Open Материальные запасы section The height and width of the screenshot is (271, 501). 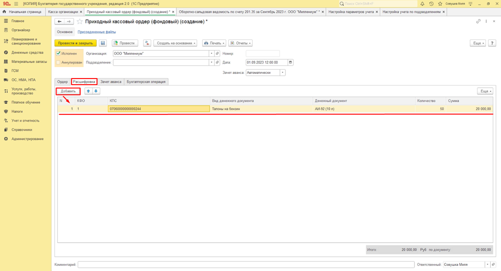point(29,62)
